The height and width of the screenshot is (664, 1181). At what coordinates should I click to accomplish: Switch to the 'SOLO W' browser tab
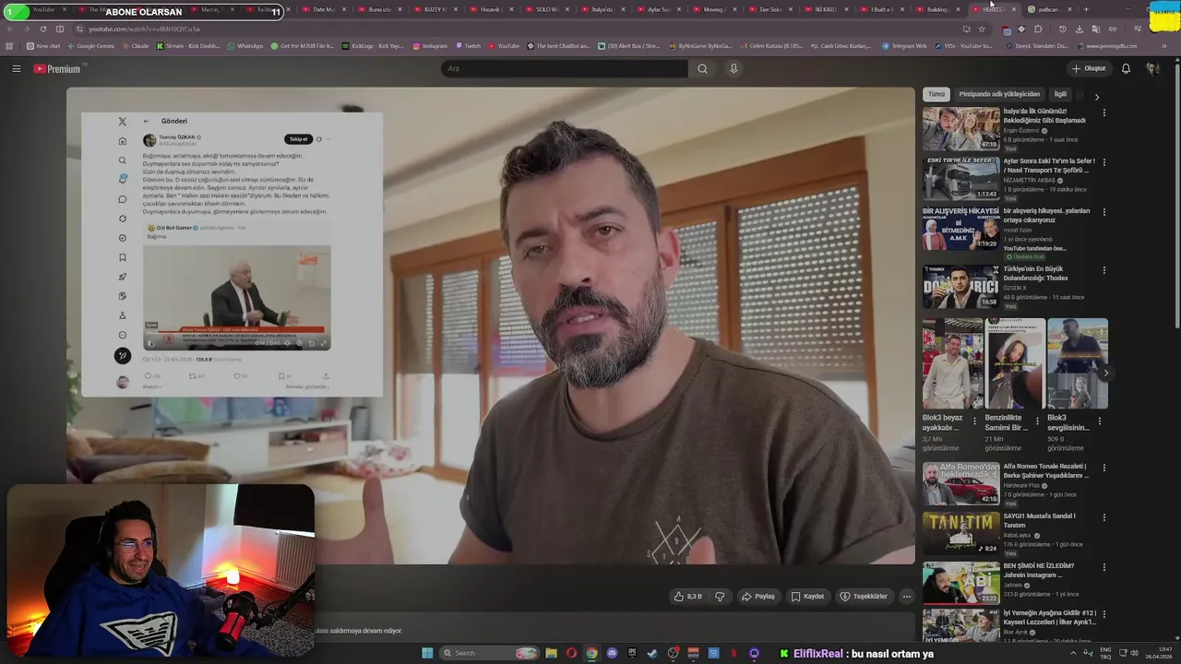(x=546, y=9)
